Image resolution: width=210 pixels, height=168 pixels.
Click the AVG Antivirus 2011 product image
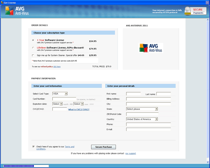coord(151,48)
